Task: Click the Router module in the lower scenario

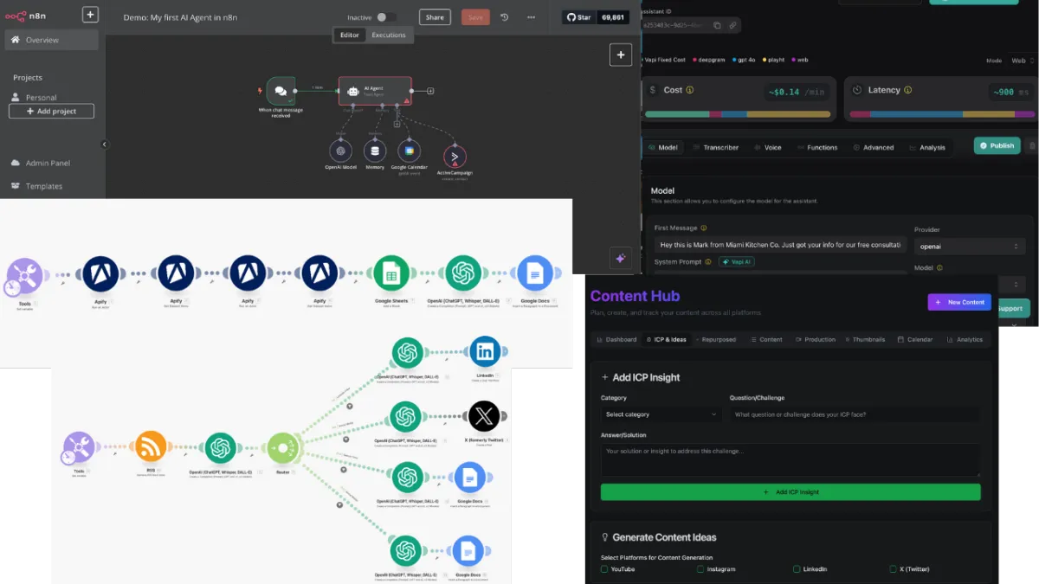Action: [x=283, y=448]
